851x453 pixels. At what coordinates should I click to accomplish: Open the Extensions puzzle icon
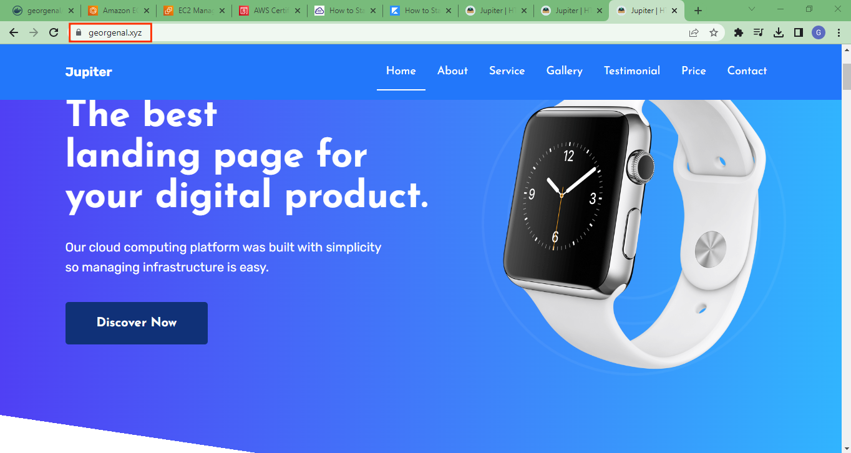click(x=739, y=33)
